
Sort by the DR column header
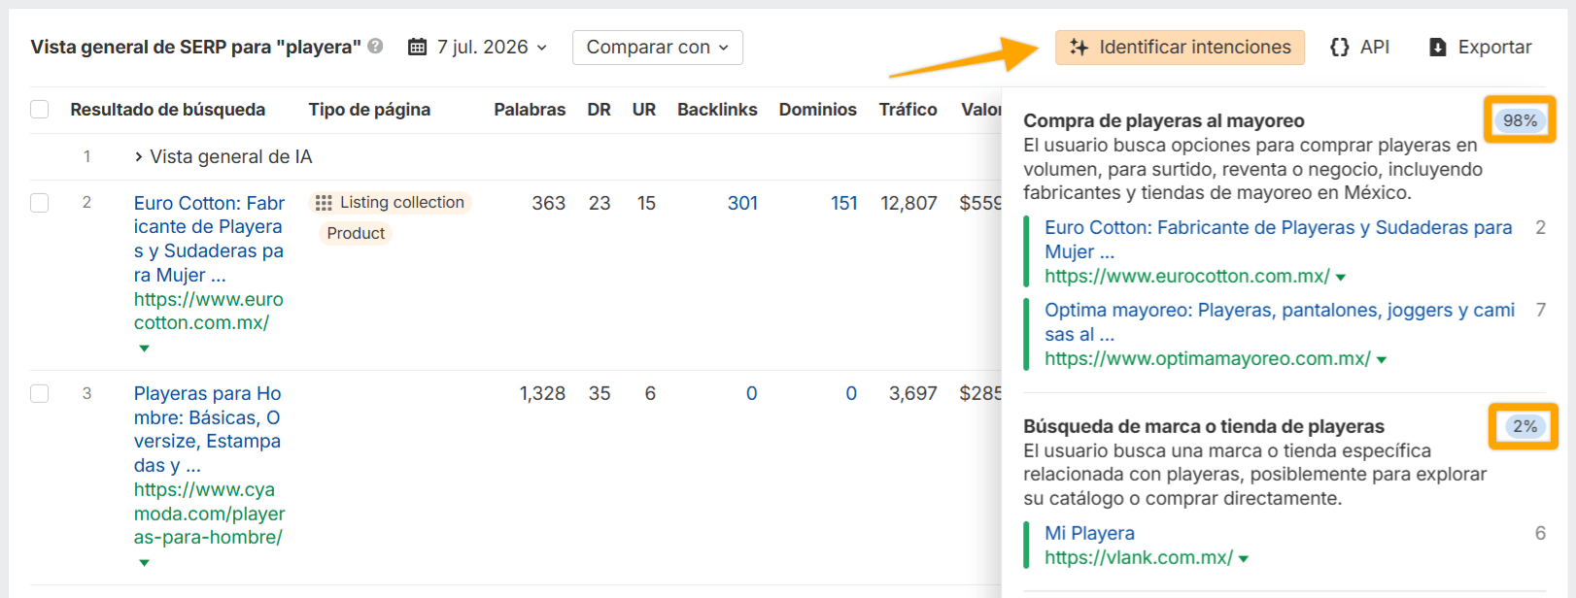[599, 110]
